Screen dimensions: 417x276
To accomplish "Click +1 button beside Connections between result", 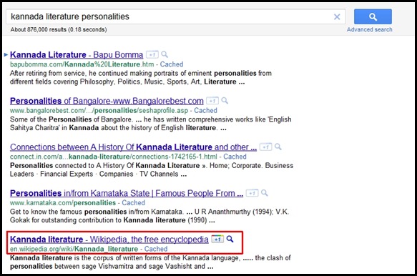I will click(265, 147).
